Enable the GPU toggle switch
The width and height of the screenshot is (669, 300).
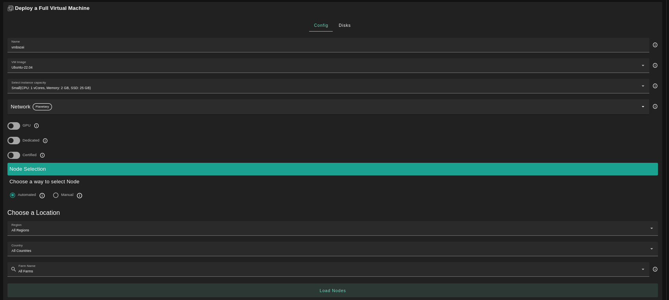(x=14, y=126)
